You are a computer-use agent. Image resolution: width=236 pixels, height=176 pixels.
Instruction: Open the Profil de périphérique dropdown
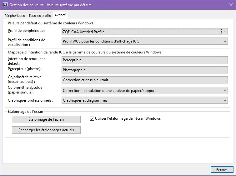pyautogui.click(x=145, y=32)
